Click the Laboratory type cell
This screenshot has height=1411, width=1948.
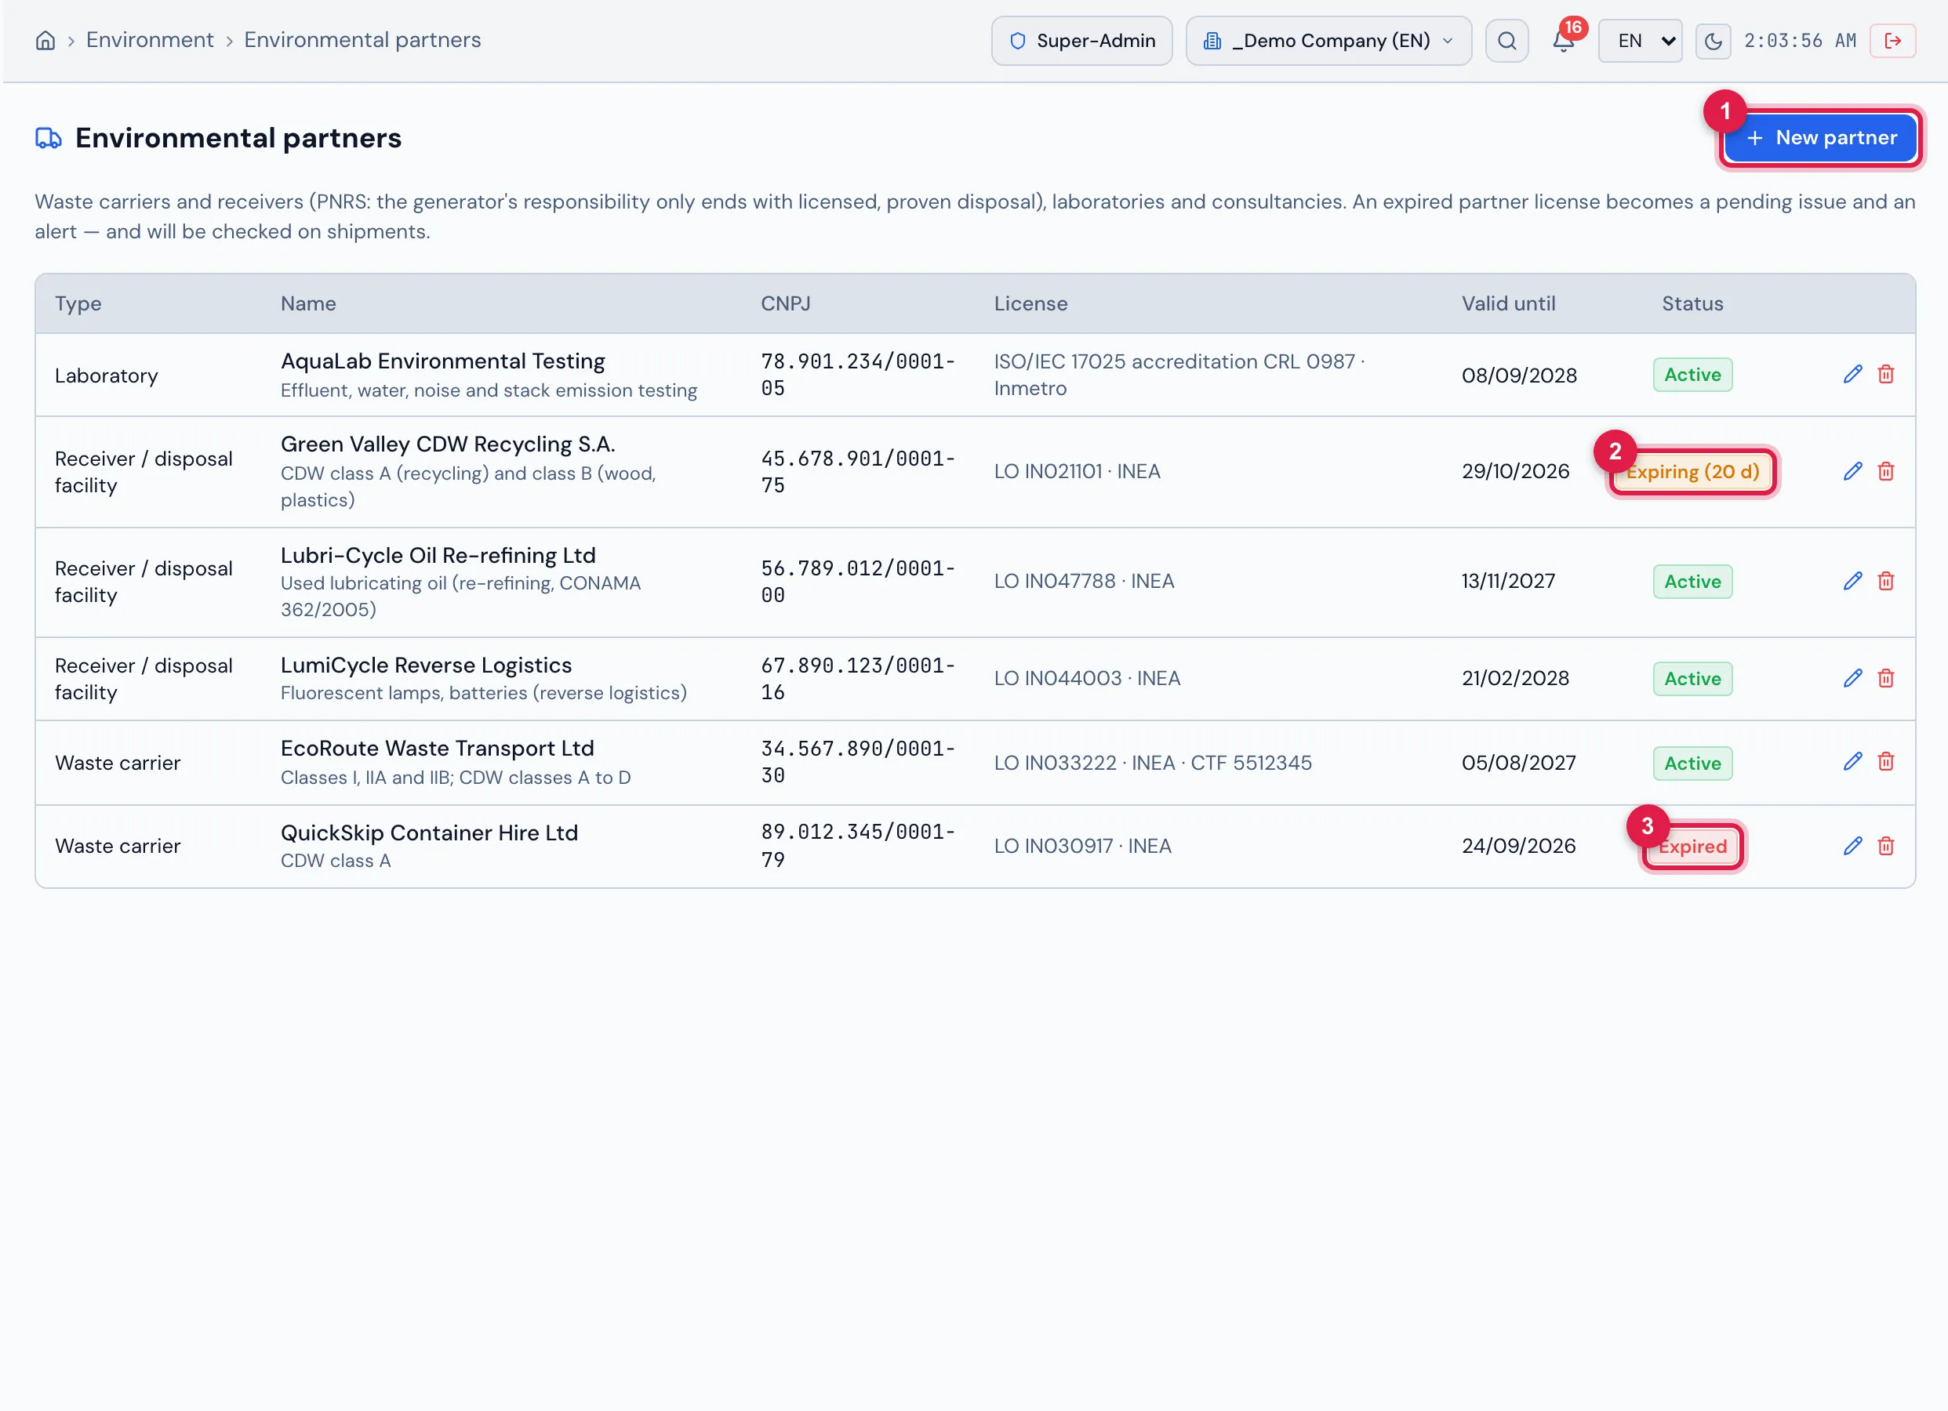point(107,375)
